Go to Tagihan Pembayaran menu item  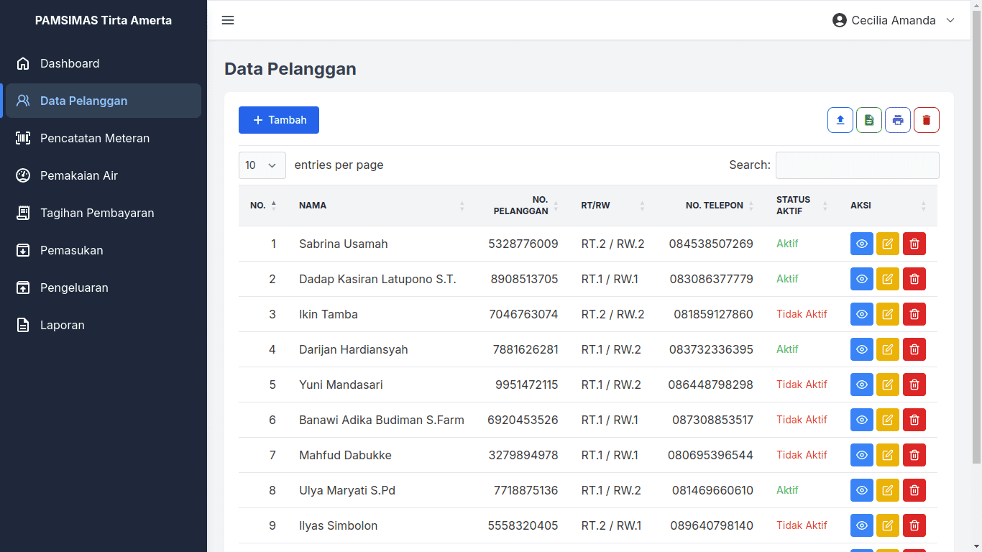(x=97, y=213)
